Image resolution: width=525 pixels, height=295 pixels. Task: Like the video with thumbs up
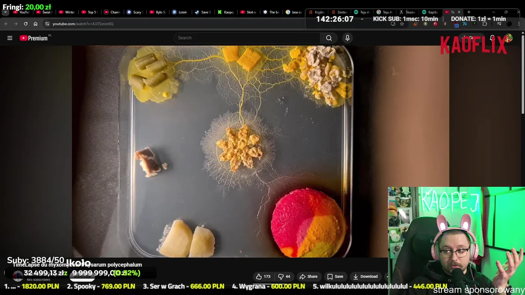[263, 277]
